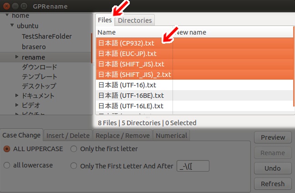
Task: Select the ドキュメント folder
Action: 38,96
